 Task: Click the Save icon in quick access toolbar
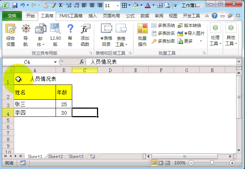(15, 6)
